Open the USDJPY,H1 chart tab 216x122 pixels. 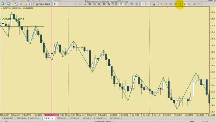(74, 118)
